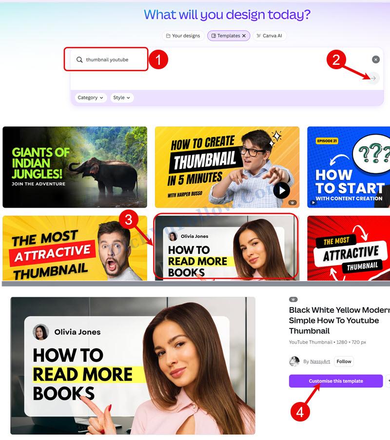This screenshot has height=440, width=390.
Task: Expand the Category dropdown
Action: click(90, 97)
